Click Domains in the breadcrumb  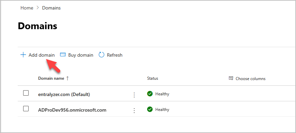(x=51, y=8)
